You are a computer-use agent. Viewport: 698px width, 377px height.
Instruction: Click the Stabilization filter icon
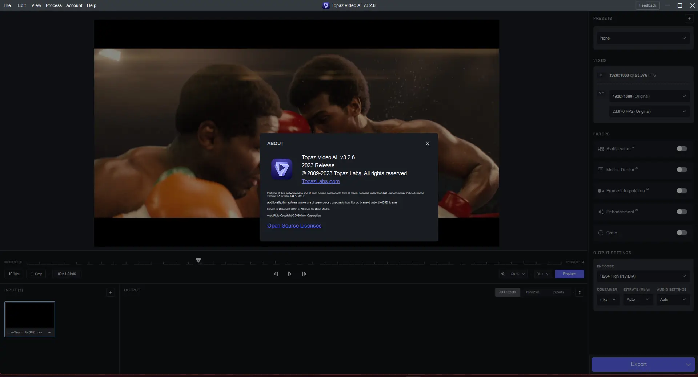pos(601,149)
